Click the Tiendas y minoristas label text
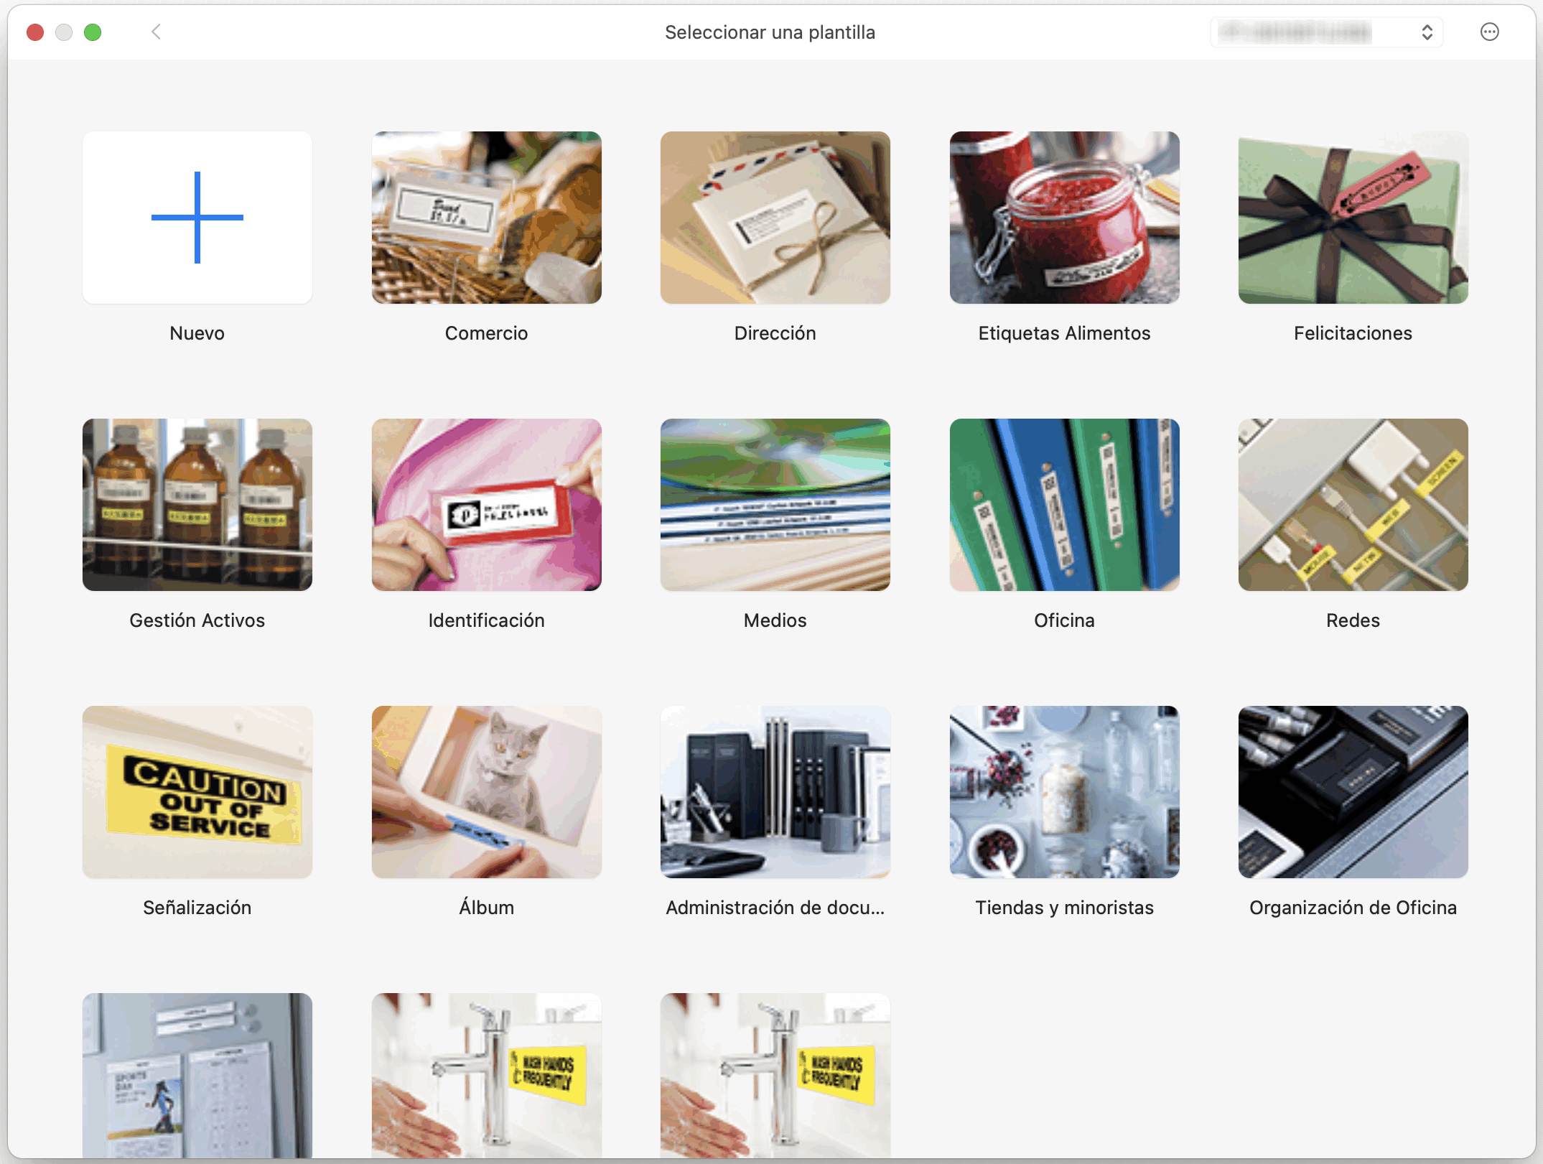1543x1164 pixels. [1065, 908]
